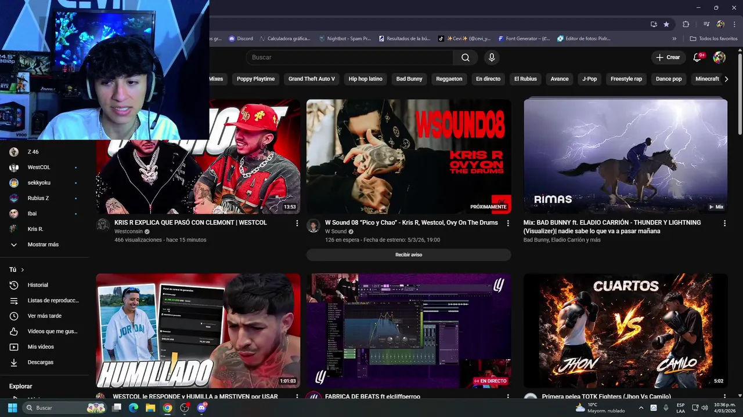
Task: Open Task View in the taskbar
Action: [x=116, y=408]
